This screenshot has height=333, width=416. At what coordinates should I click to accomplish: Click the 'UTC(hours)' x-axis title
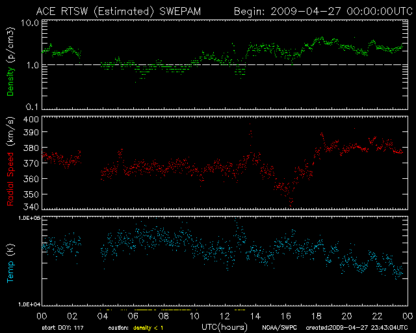[x=225, y=327]
